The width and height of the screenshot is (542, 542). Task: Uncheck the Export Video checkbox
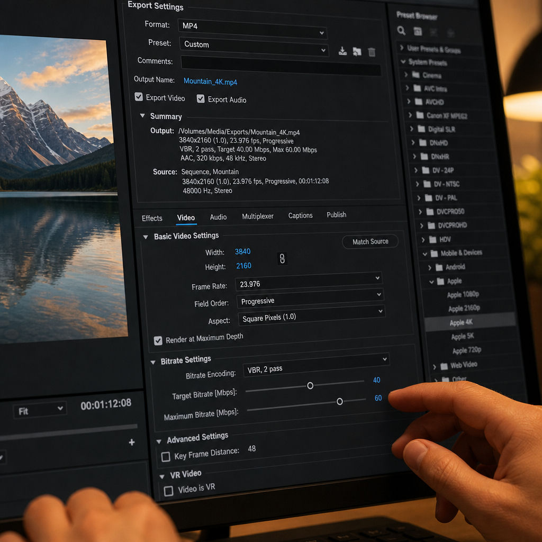pyautogui.click(x=139, y=97)
